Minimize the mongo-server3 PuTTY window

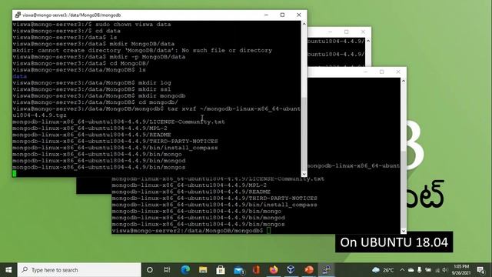[x=266, y=15]
